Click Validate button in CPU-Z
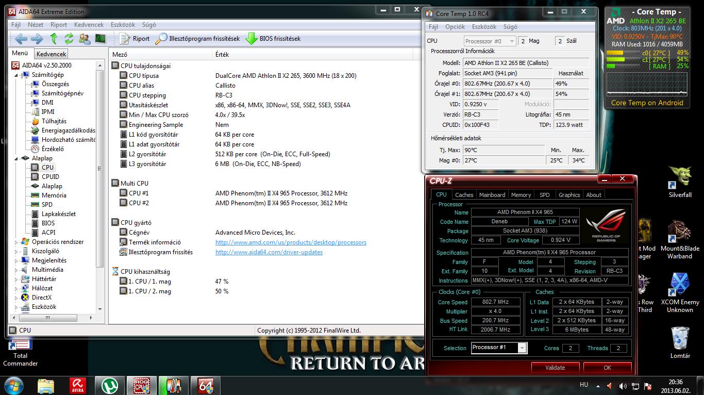Screen dimensions: 704x395 point(555,368)
